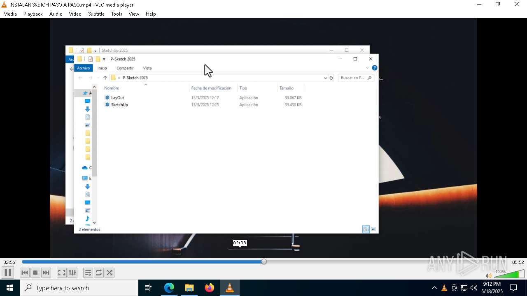Viewport: 527px width, 296px height.
Task: Switch to details view icon
Action: pyautogui.click(x=366, y=229)
